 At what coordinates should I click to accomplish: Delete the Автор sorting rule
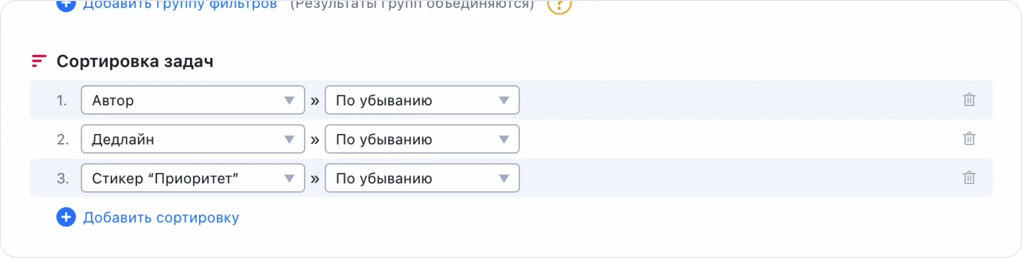click(x=969, y=100)
